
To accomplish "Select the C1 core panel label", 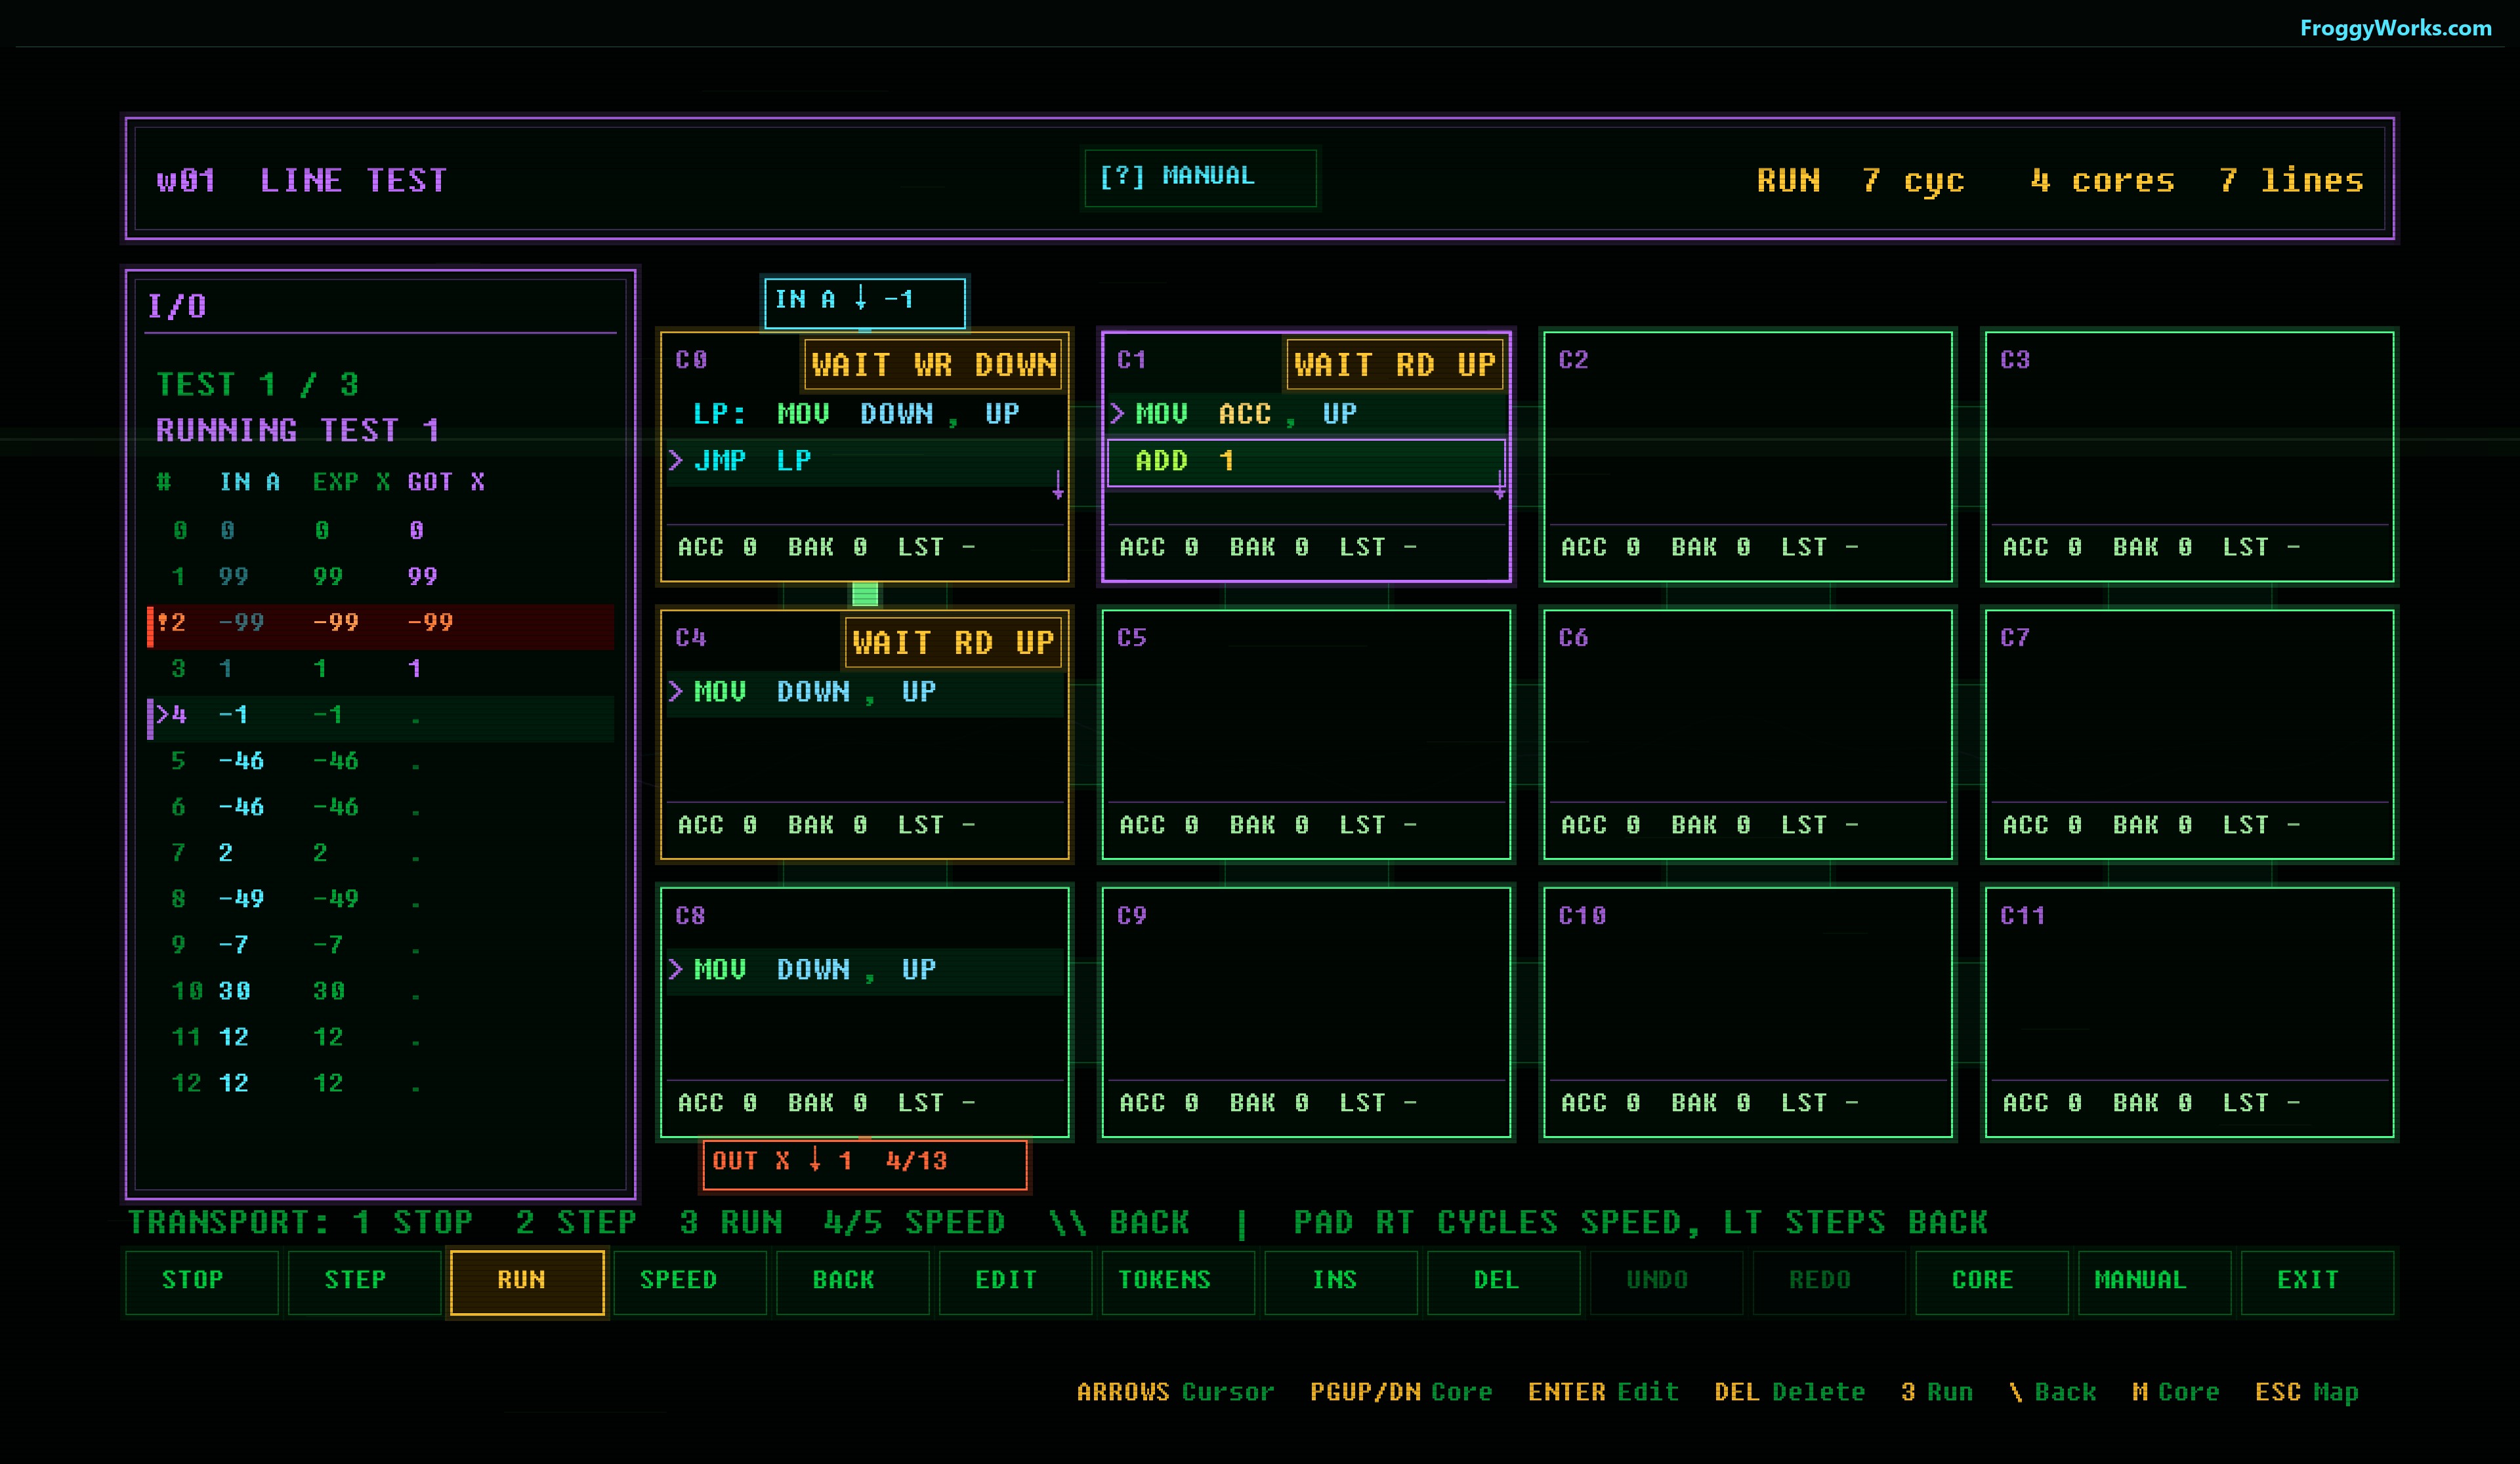I will pyautogui.click(x=1132, y=359).
